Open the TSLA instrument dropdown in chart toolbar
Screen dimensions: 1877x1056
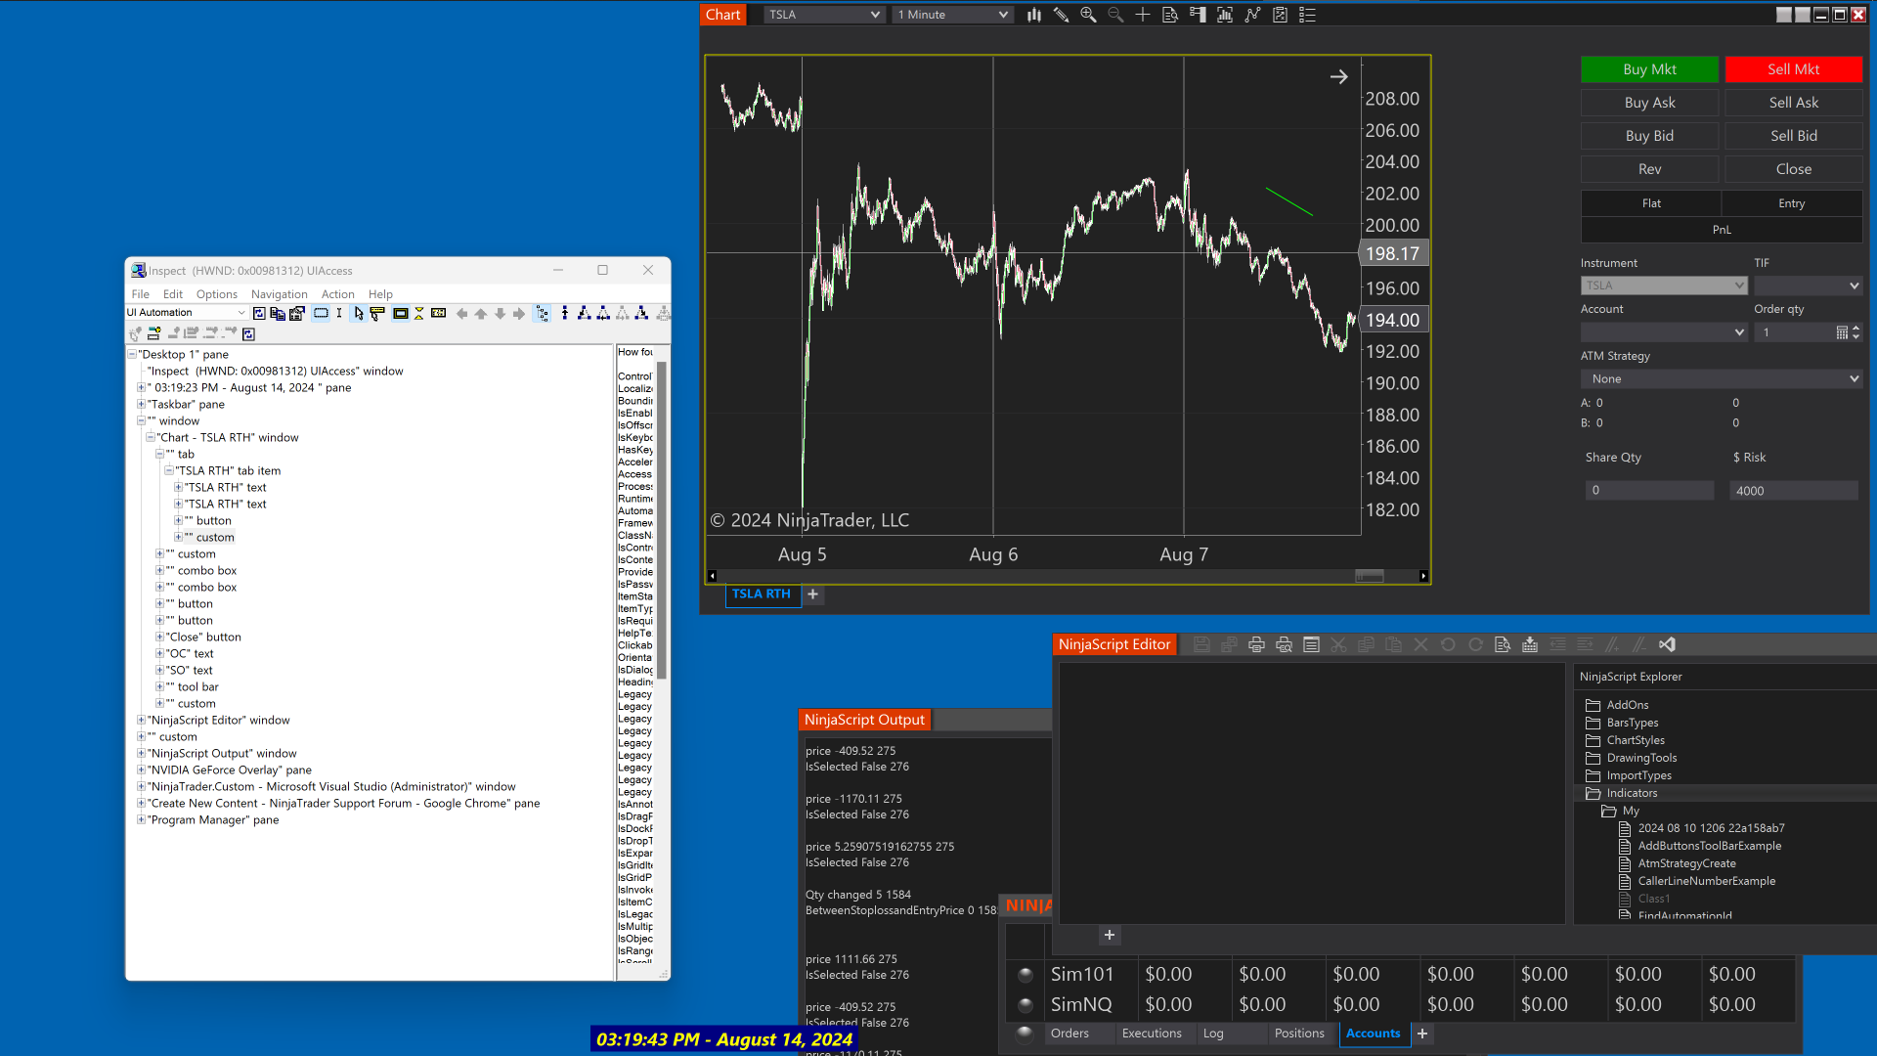tap(824, 15)
